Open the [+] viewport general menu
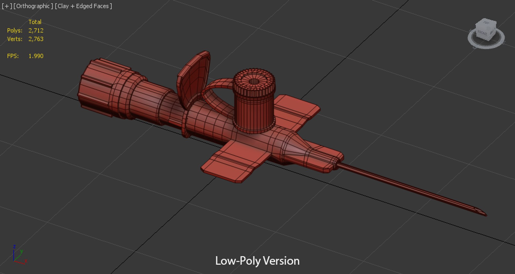Image resolution: width=515 pixels, height=274 pixels. [x=7, y=6]
